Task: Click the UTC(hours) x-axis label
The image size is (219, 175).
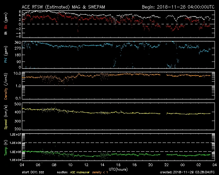Action: pos(118,169)
